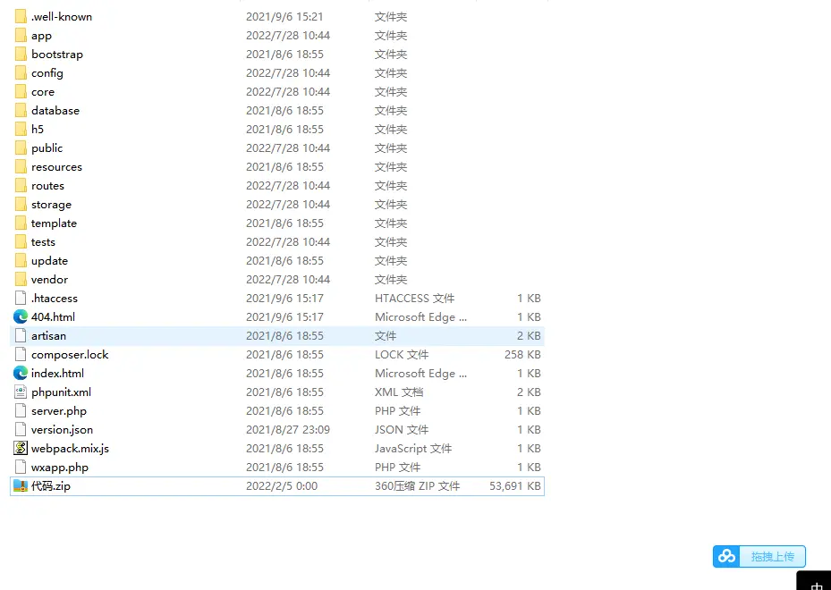Click the 中 input method indicator
Viewport: 831px width, 590px height.
[817, 586]
